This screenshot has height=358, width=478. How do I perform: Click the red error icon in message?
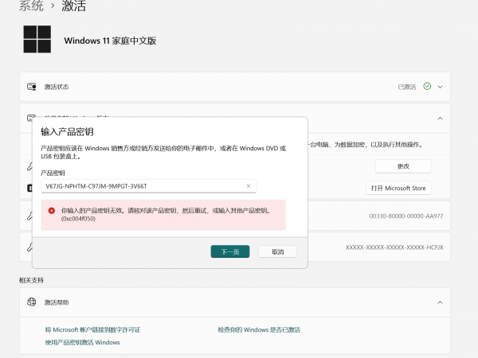click(52, 211)
